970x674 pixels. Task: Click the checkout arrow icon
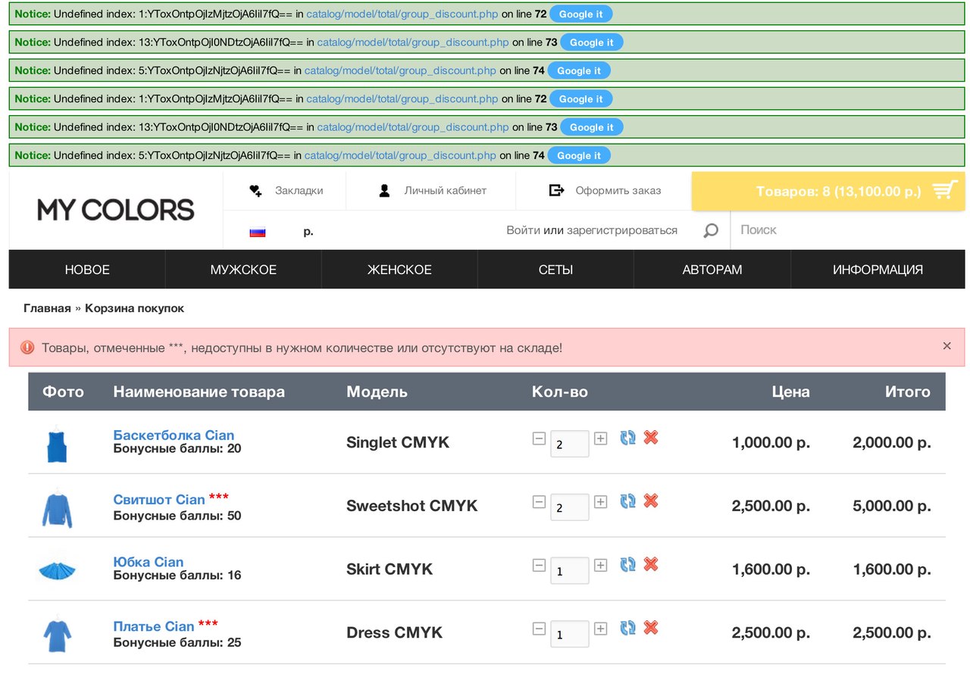(x=556, y=190)
